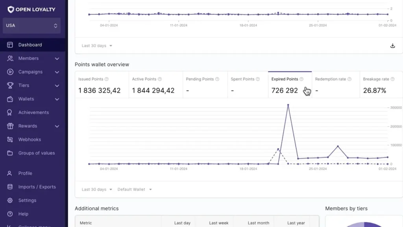Show info tooltip for Expired Points
This screenshot has height=227, width=403.
point(301,79)
